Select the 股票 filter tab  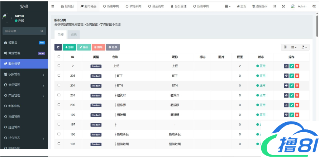(73, 34)
